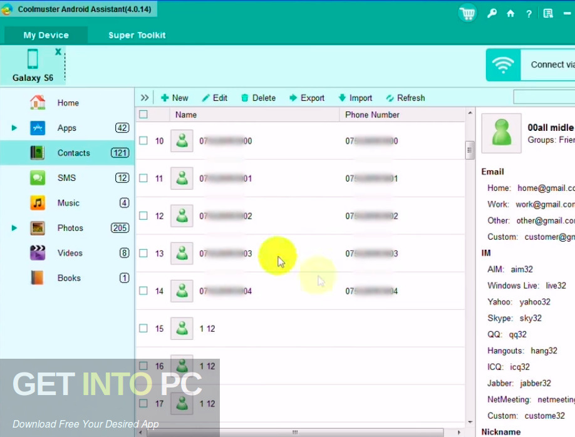Check the box for contact row 13

pos(143,254)
